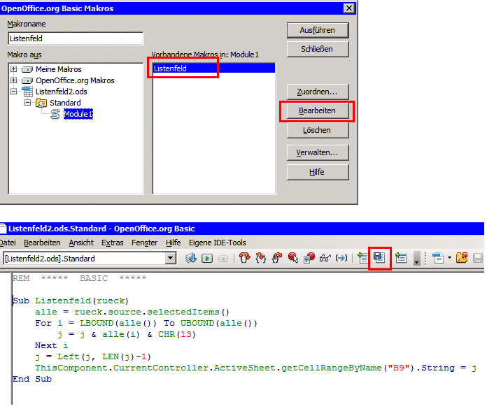
Task: Click the 'Sub Listenfeld(rueck)' code line
Action: click(x=71, y=301)
